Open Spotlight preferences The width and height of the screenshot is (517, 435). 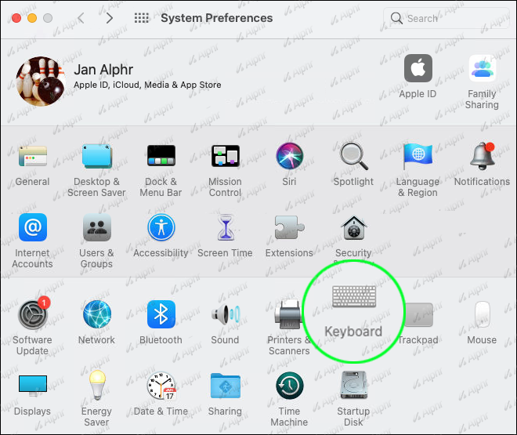[x=353, y=156]
